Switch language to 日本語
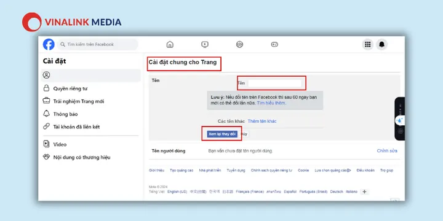Screen dimensions: 443x221 (x=228, y=192)
